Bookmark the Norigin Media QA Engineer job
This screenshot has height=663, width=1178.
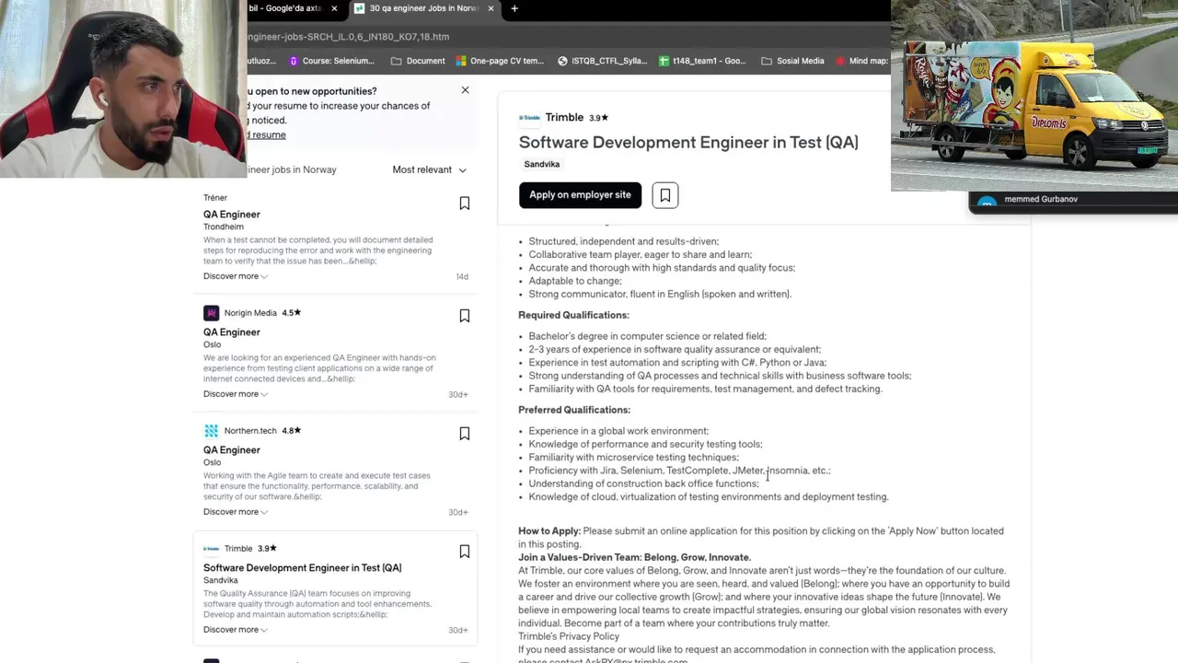(465, 316)
